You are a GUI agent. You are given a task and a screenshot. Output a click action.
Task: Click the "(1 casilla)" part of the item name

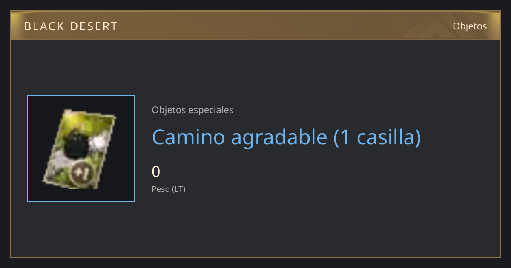pyautogui.click(x=377, y=137)
